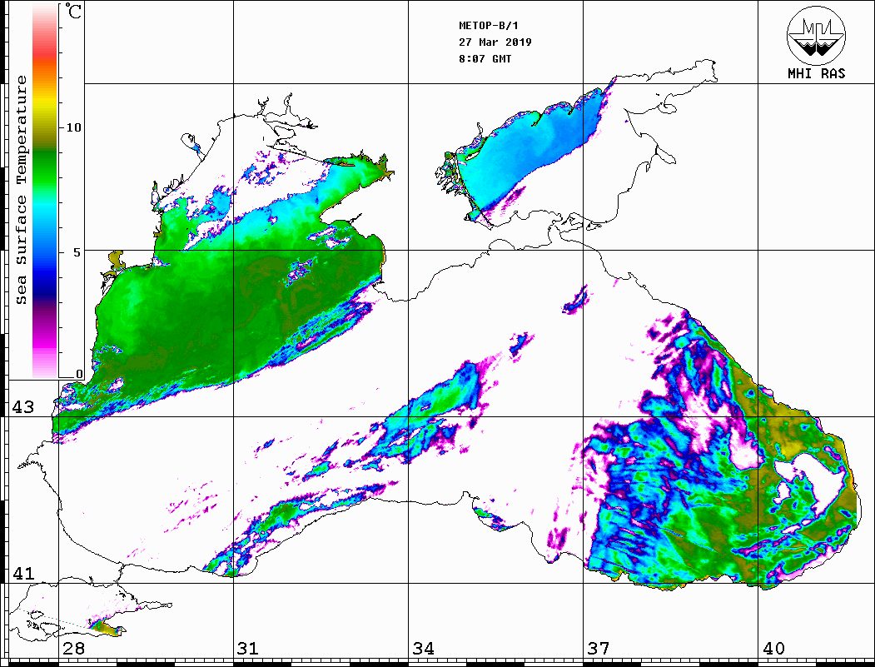The width and height of the screenshot is (875, 667).
Task: Click the 'MHI RAS' label text
Action: tap(816, 73)
